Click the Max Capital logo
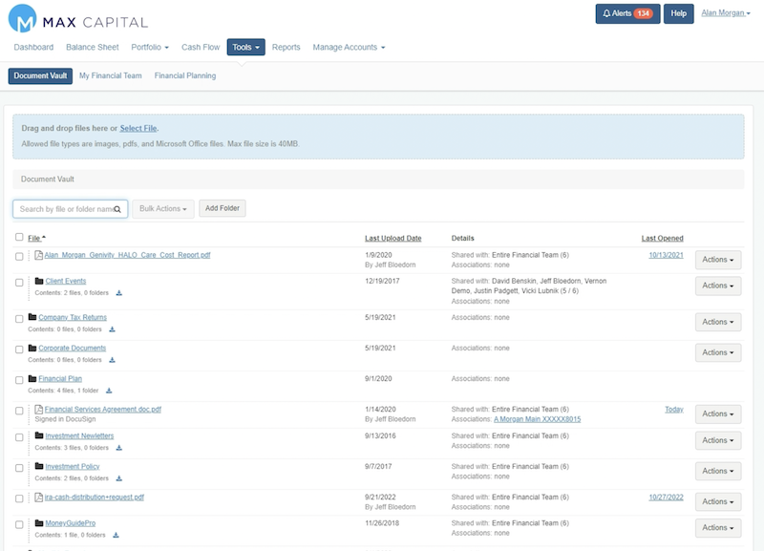This screenshot has height=551, width=764. 78,19
